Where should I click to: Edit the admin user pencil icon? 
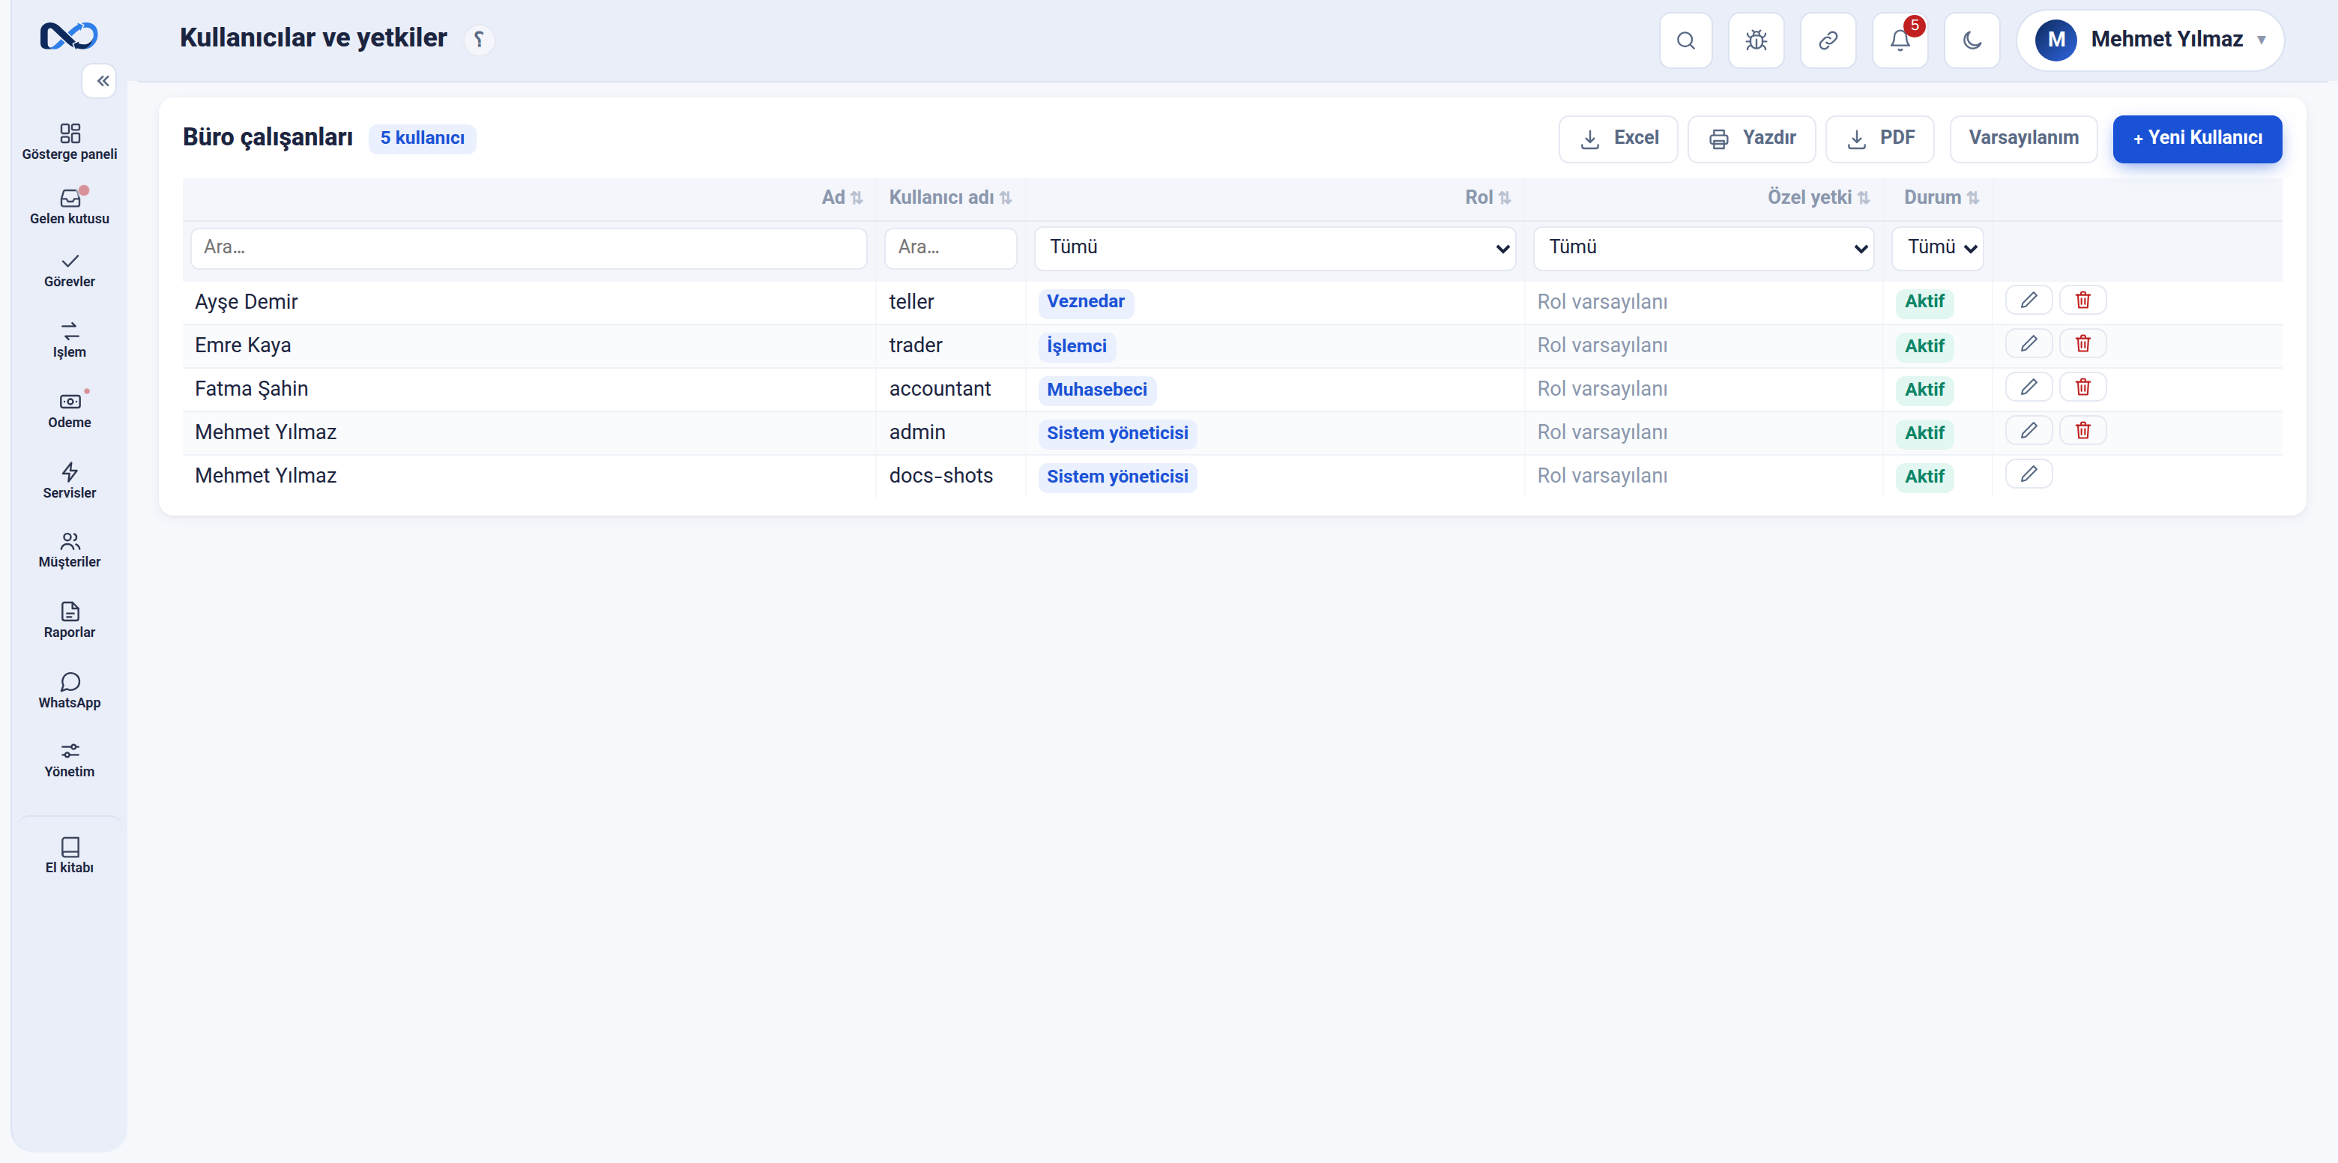coord(2029,431)
